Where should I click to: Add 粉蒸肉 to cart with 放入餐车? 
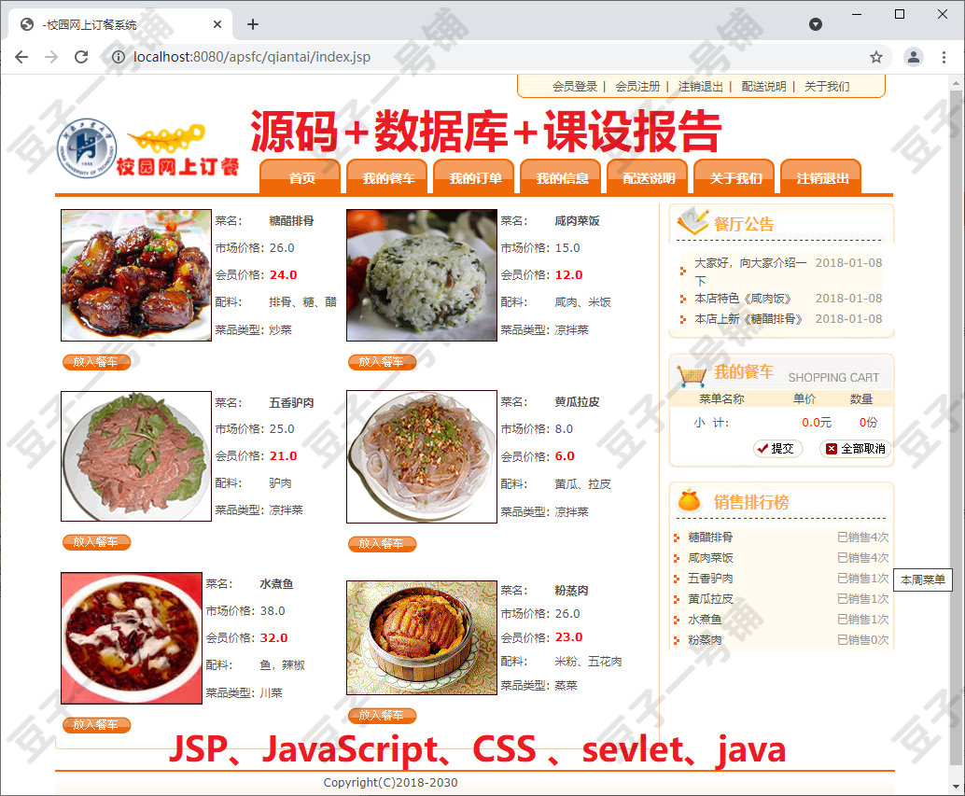pos(383,716)
